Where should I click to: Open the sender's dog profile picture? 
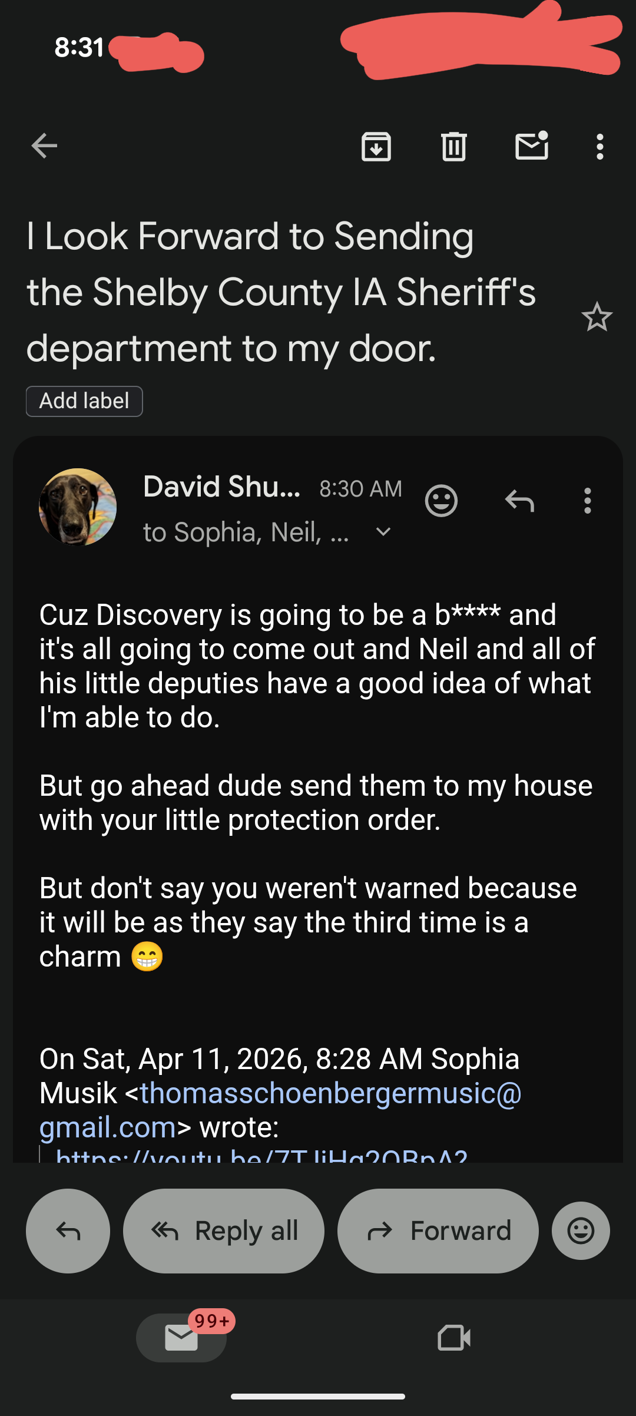click(78, 507)
